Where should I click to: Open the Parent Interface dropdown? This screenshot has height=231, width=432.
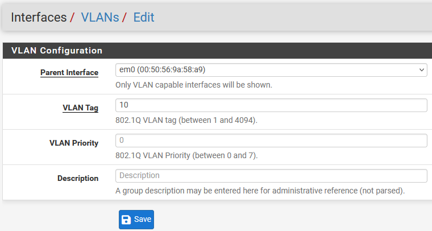pyautogui.click(x=271, y=70)
